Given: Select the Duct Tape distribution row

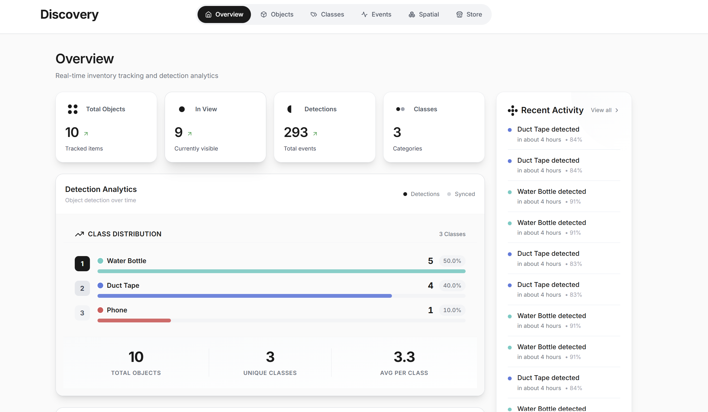Looking at the screenshot, I should [270, 288].
